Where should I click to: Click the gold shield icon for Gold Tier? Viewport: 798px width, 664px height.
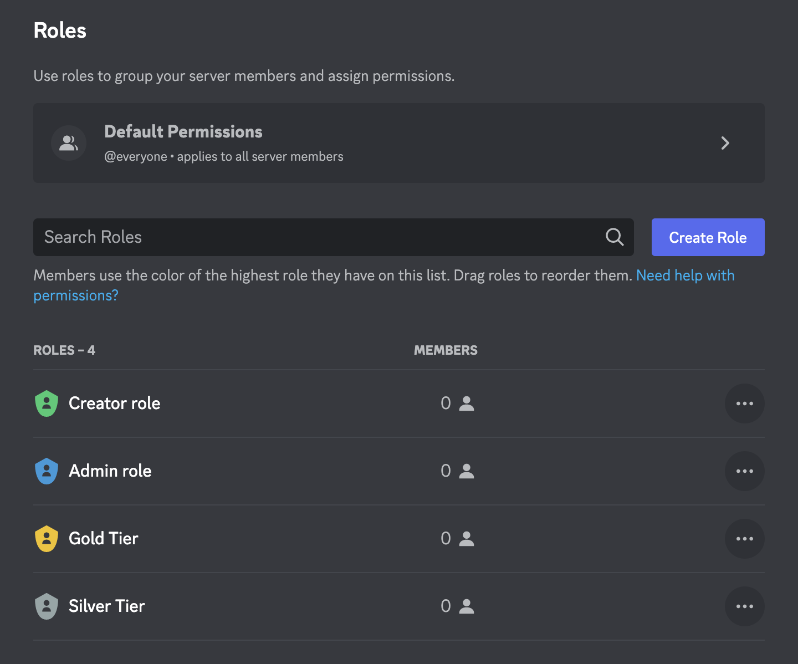coord(47,538)
